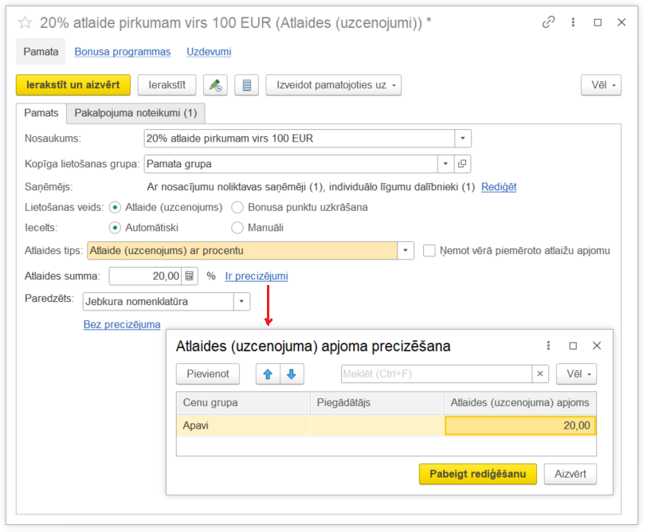Expand Izveidot pamatojoties uz dropdown
Viewport: 647px width, 532px height.
333,85
